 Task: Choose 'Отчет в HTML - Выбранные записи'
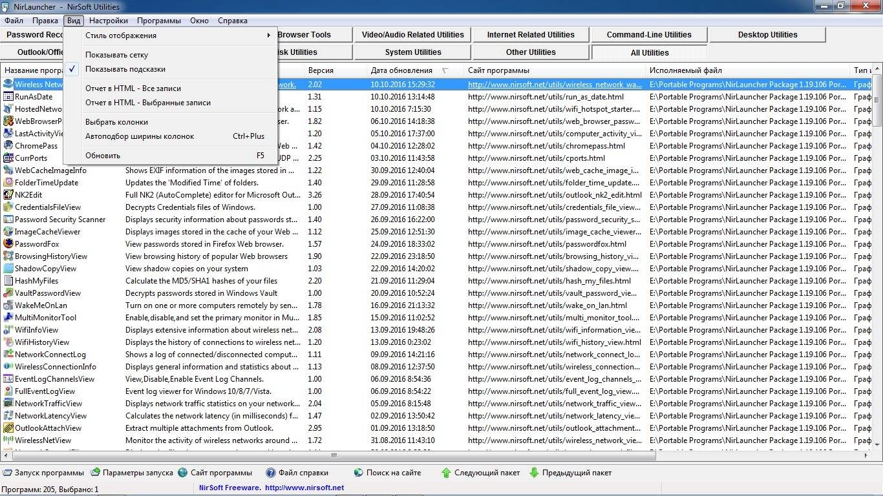[x=171, y=103]
